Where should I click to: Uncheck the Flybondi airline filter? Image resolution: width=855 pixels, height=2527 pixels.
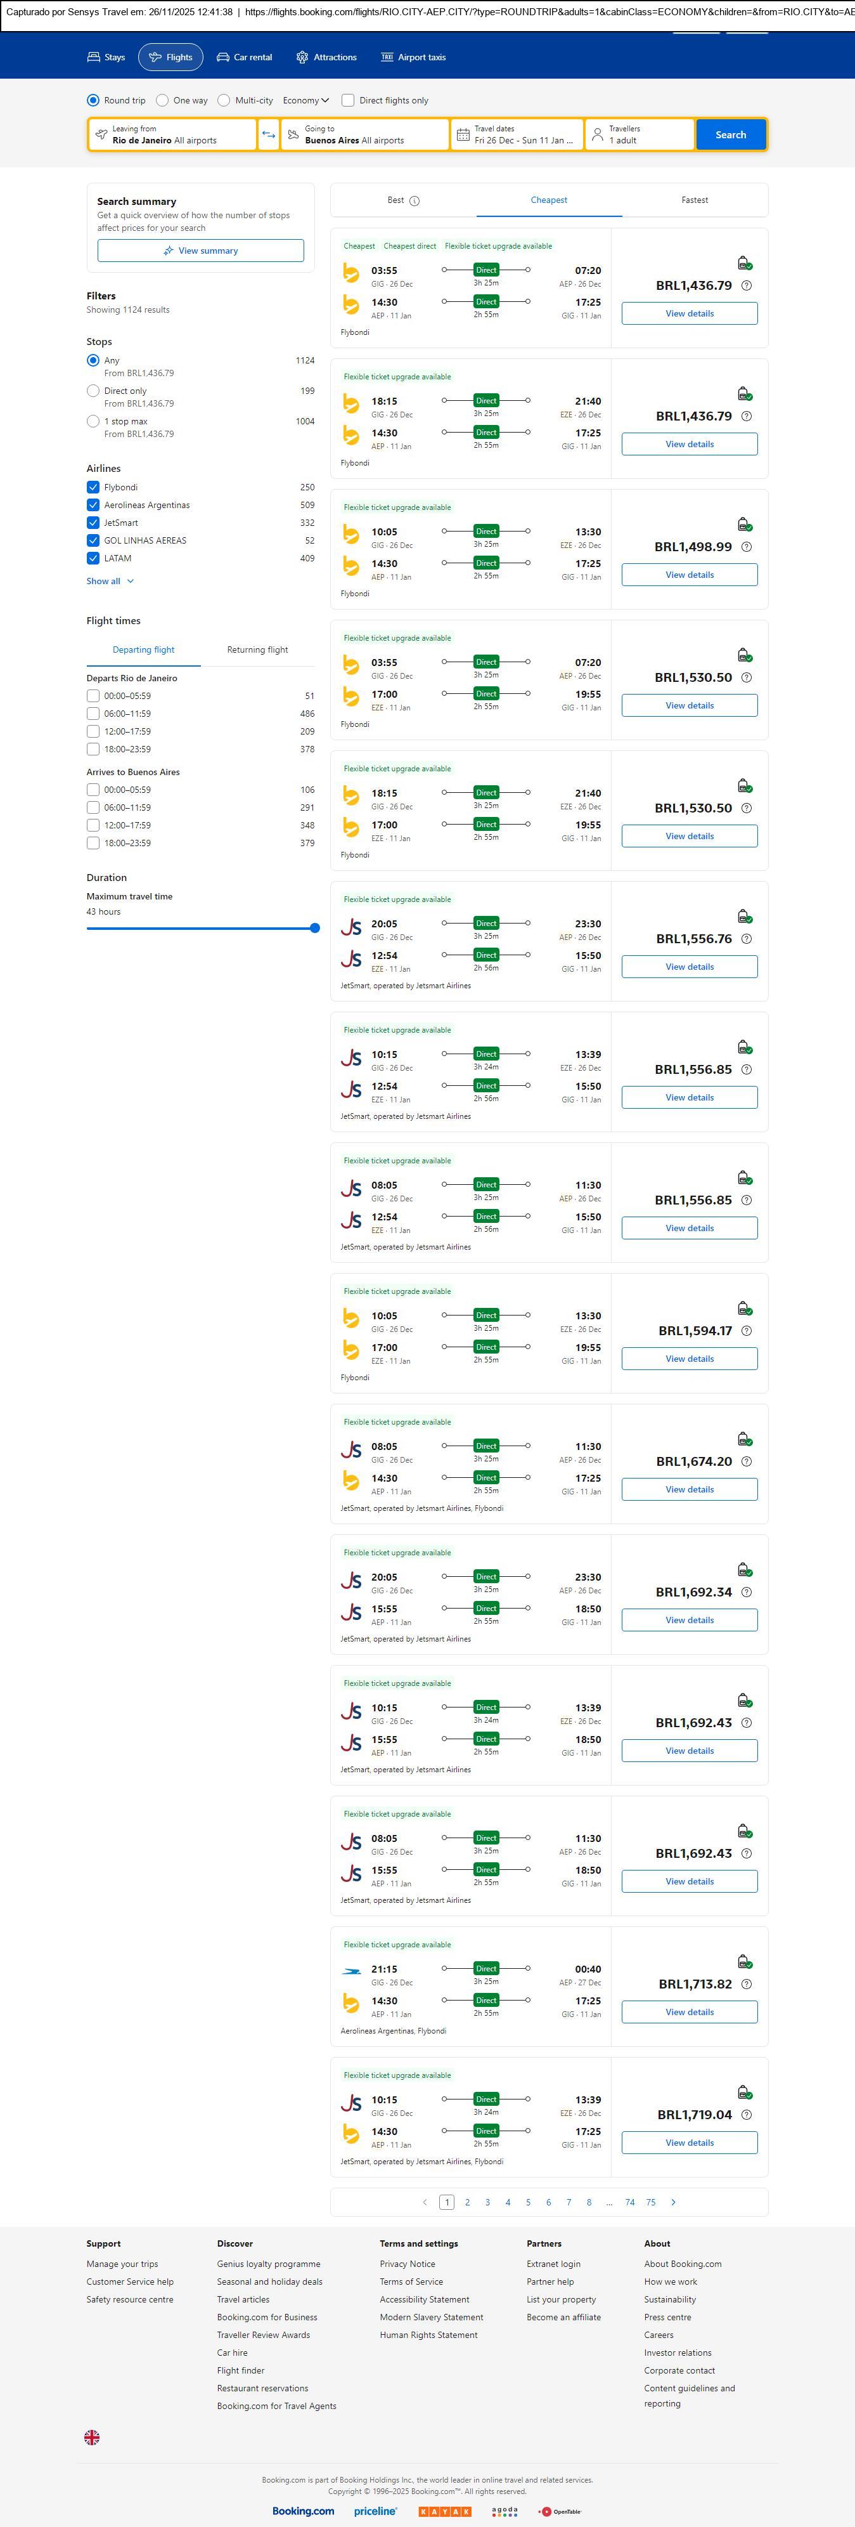93,488
